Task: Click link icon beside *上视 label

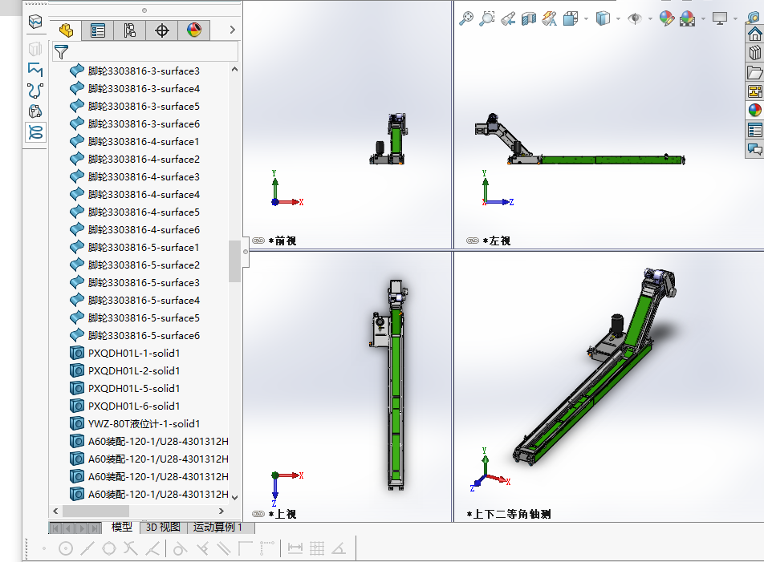Action: point(258,514)
